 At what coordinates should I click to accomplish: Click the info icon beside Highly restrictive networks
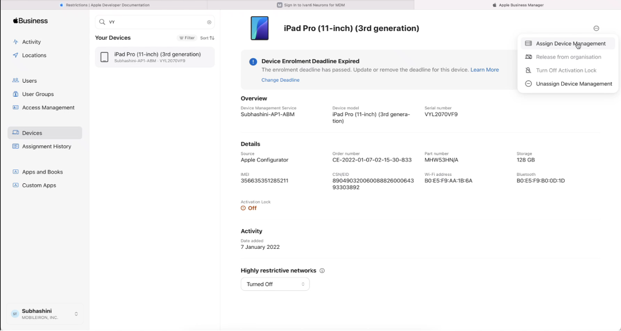(x=322, y=271)
